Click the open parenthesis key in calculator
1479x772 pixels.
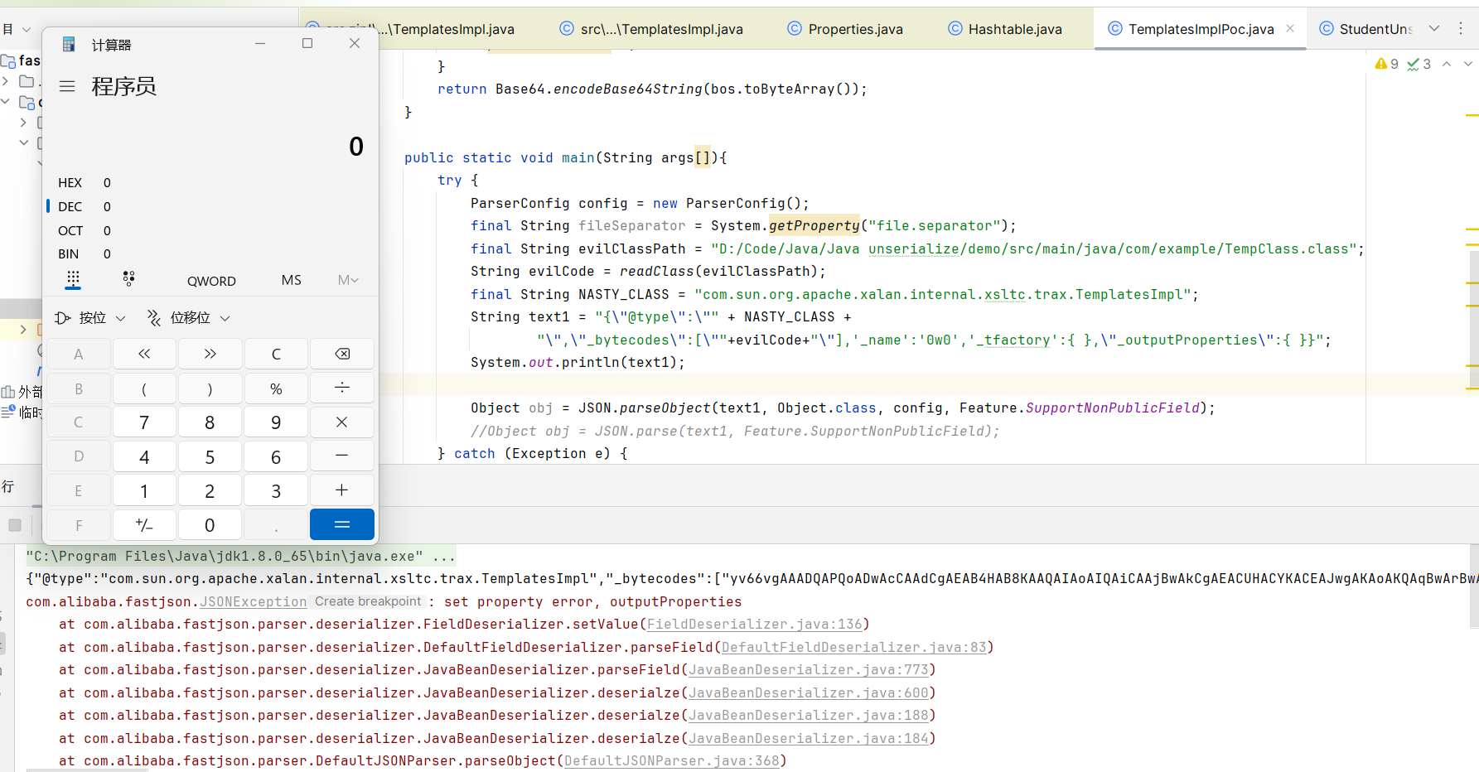[x=144, y=388]
